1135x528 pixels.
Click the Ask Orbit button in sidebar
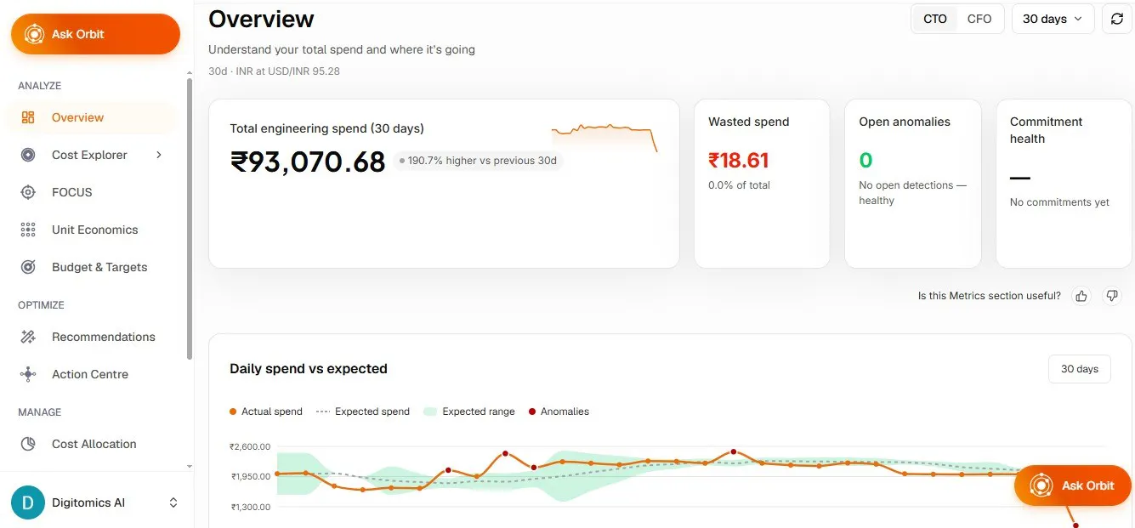95,34
